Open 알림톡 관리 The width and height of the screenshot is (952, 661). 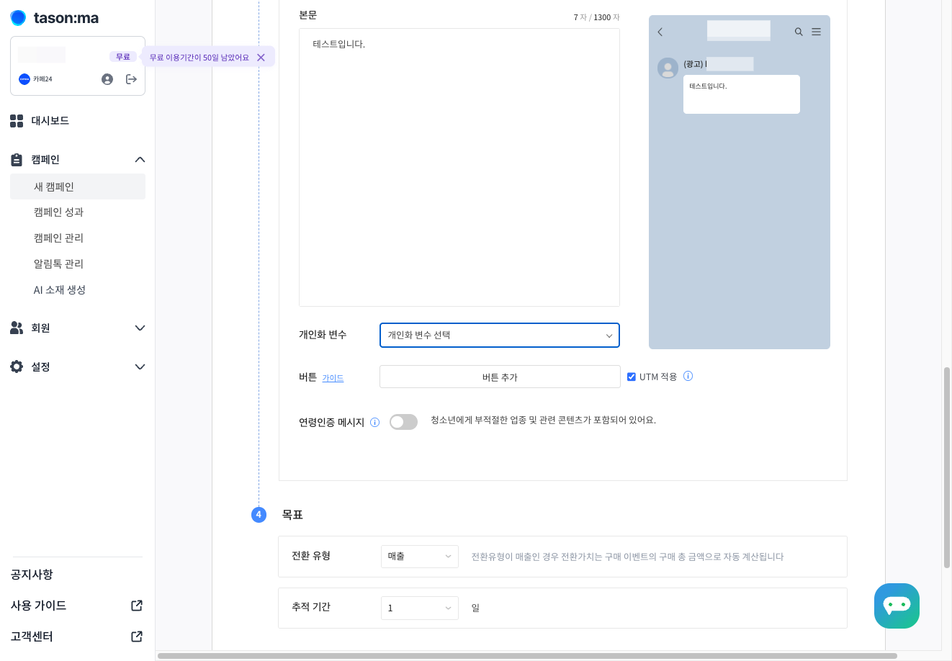click(58, 264)
